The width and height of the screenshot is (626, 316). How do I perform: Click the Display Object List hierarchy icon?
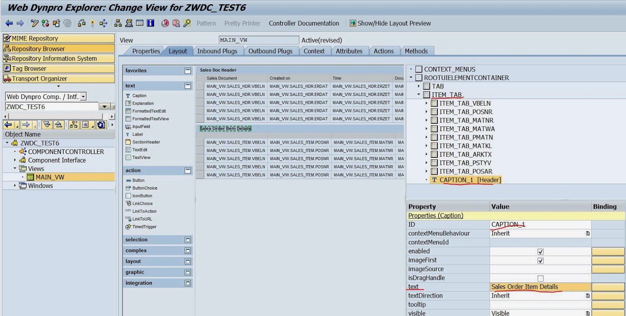[118, 23]
